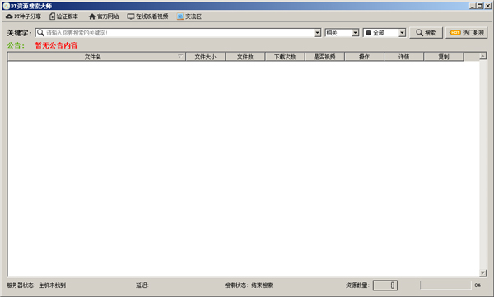Click the 暂无公告内容 announcement text
The height and width of the screenshot is (297, 494).
pos(56,45)
